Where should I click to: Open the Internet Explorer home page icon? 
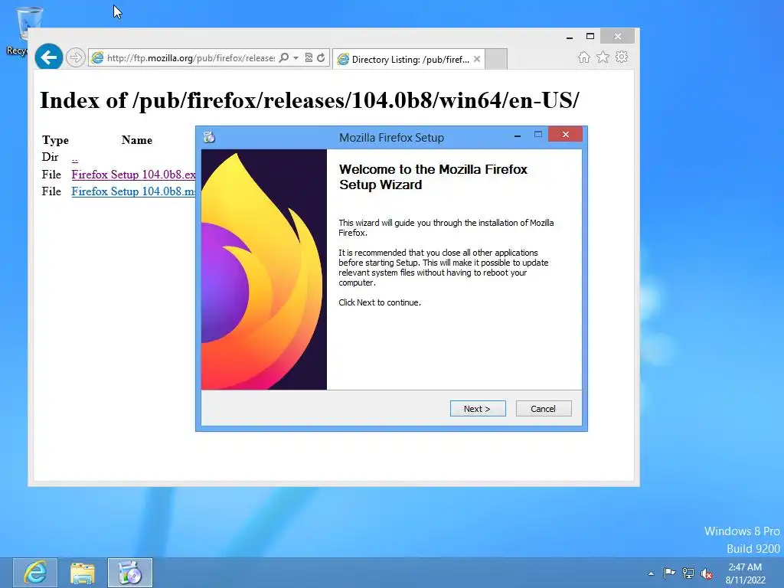584,57
